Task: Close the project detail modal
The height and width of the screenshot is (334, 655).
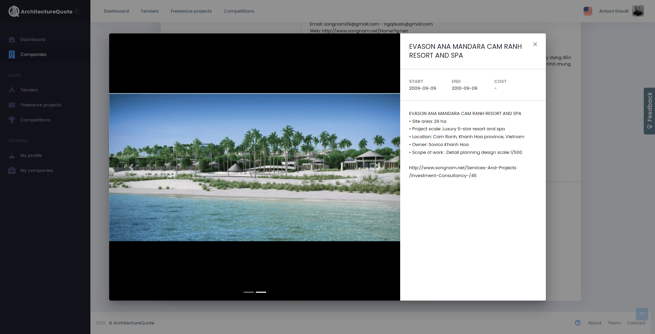Action: point(535,44)
